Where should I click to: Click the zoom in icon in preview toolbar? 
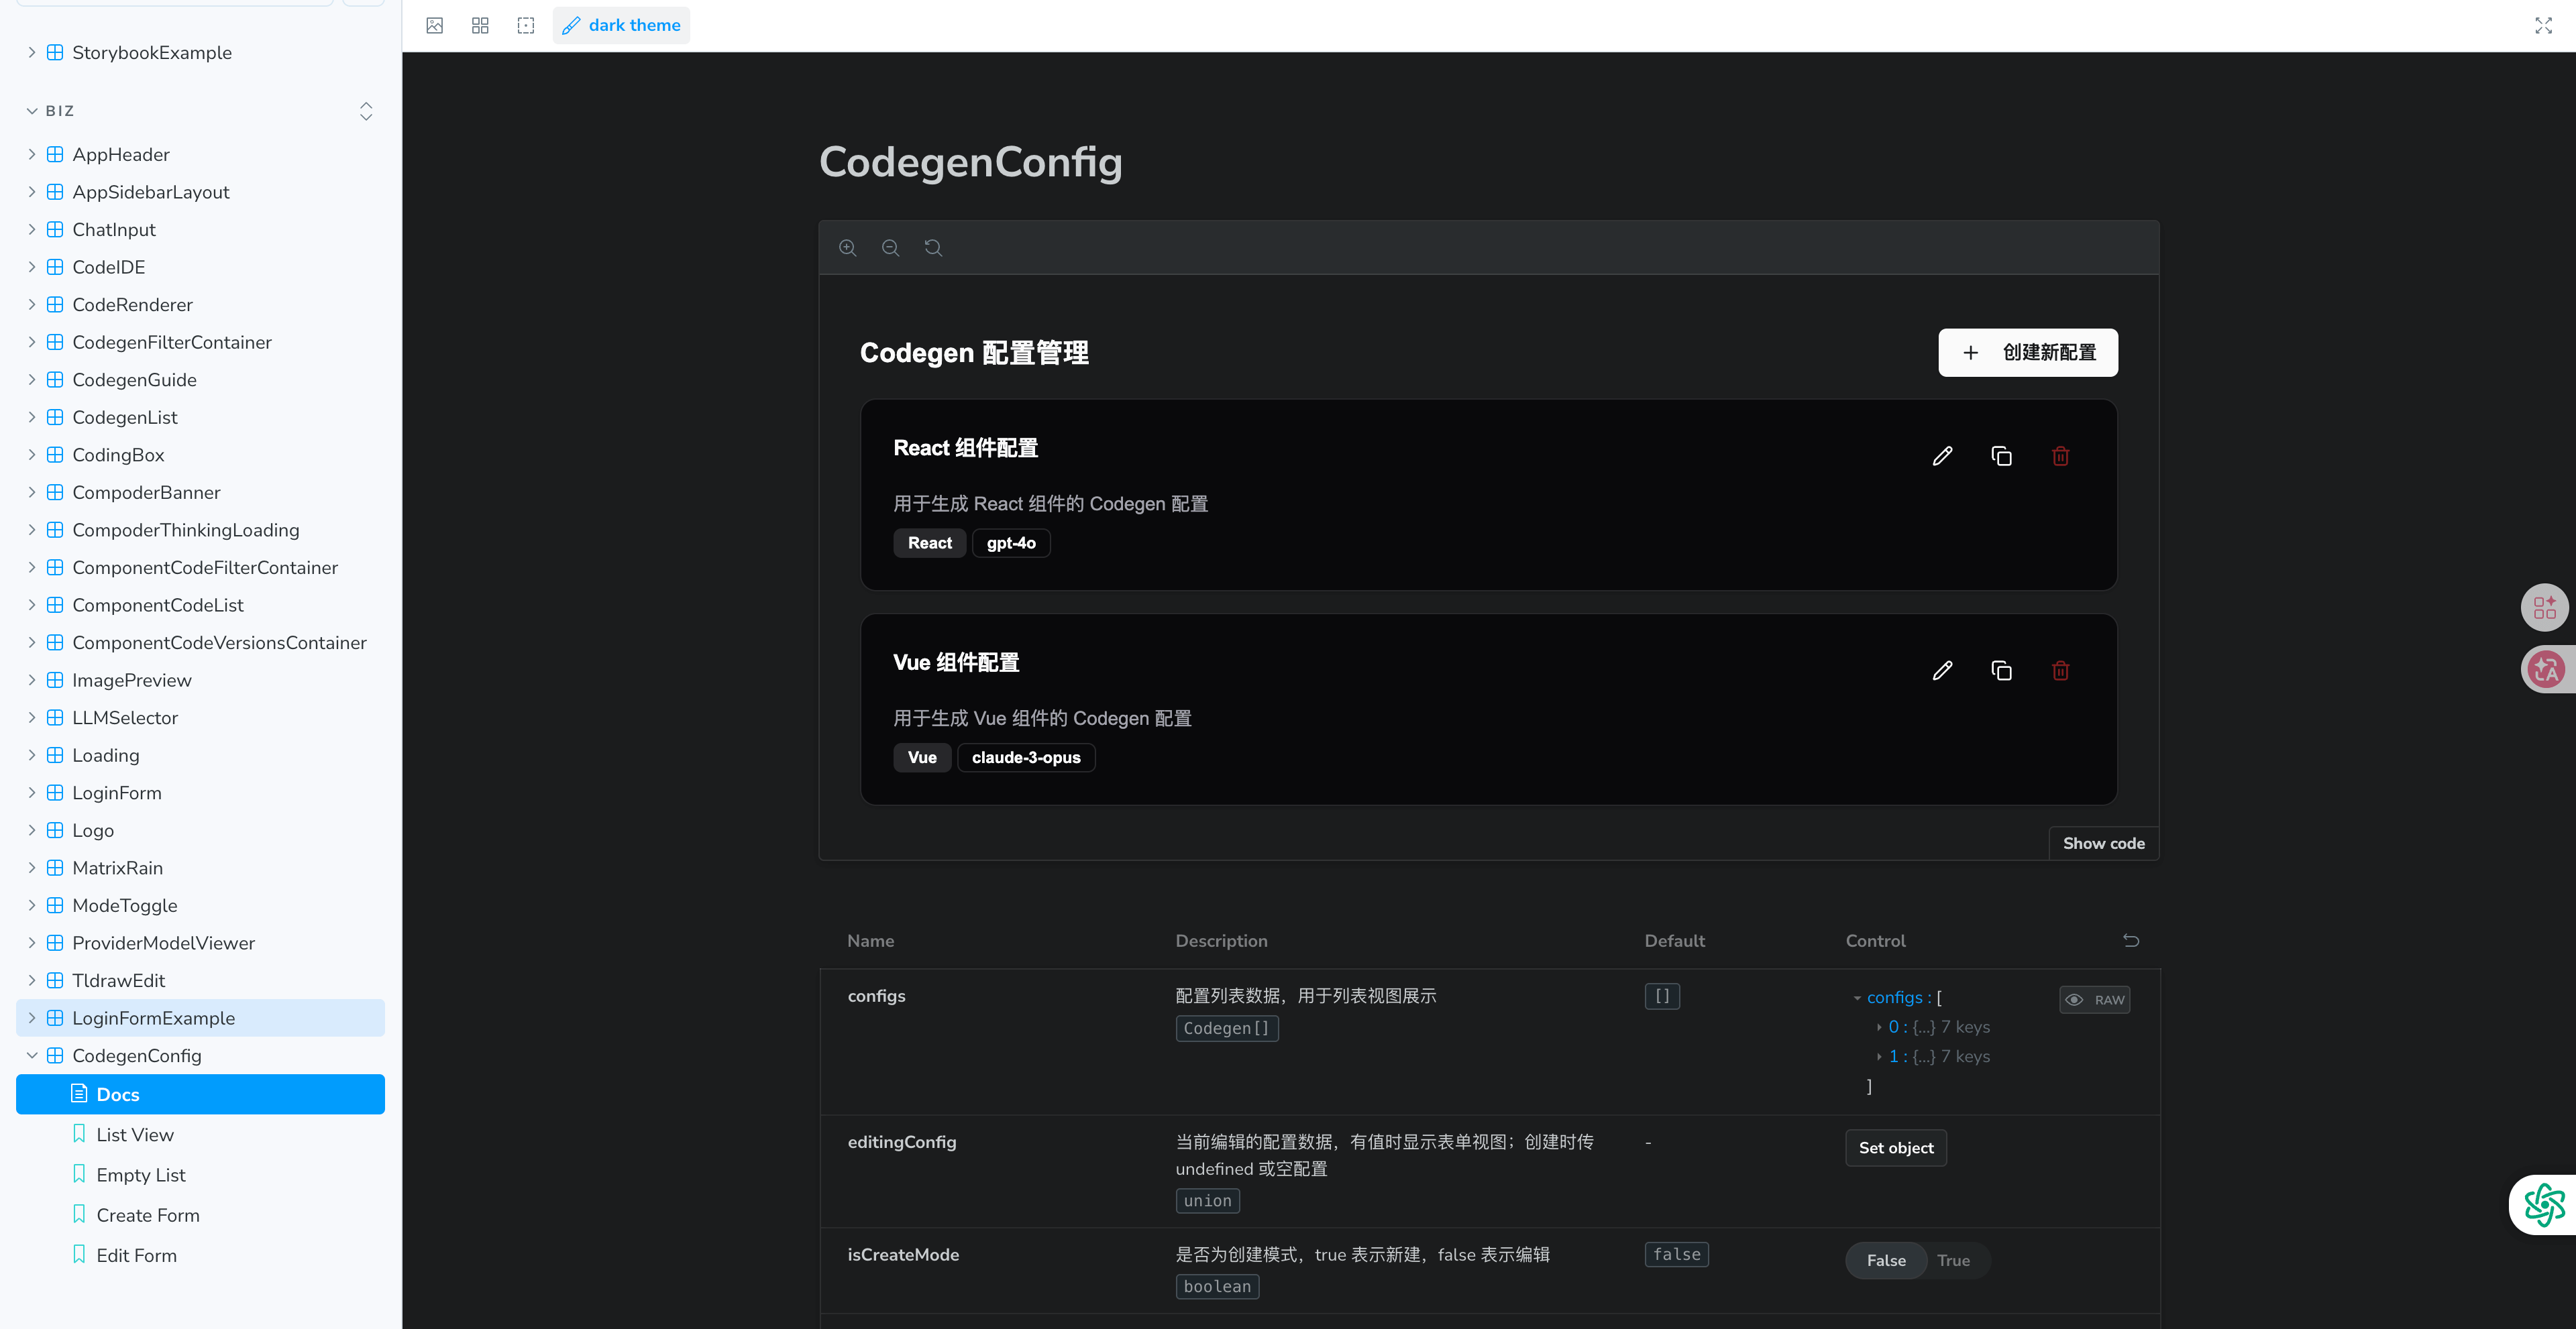847,248
